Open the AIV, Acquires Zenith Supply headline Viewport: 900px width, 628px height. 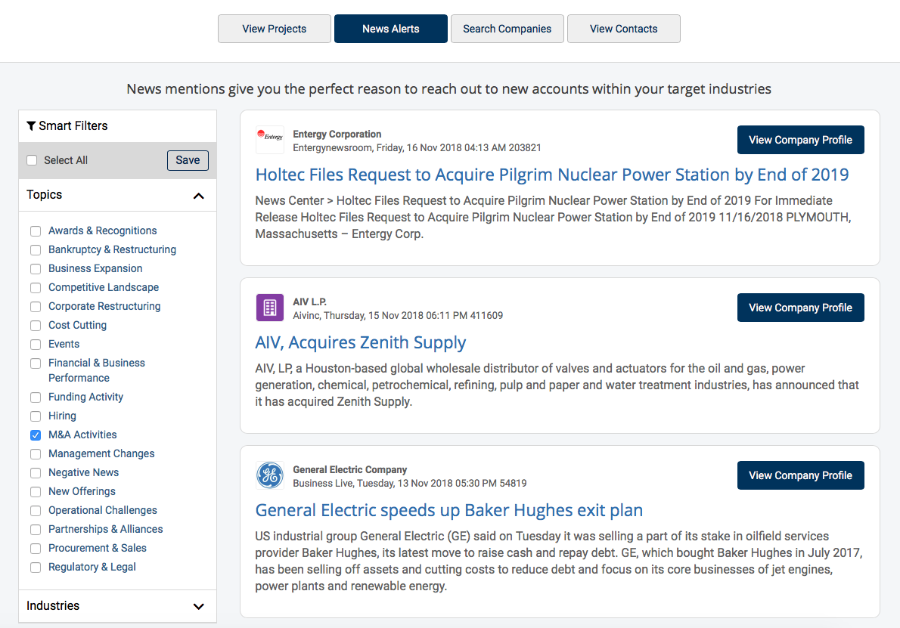(361, 342)
